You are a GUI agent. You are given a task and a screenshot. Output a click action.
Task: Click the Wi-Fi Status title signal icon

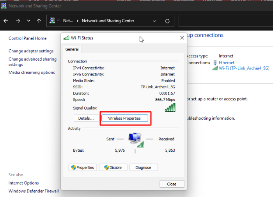[x=66, y=38]
